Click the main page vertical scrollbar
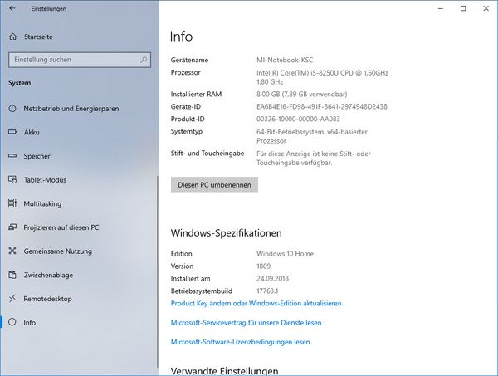The height and width of the screenshot is (376, 498). point(496,221)
